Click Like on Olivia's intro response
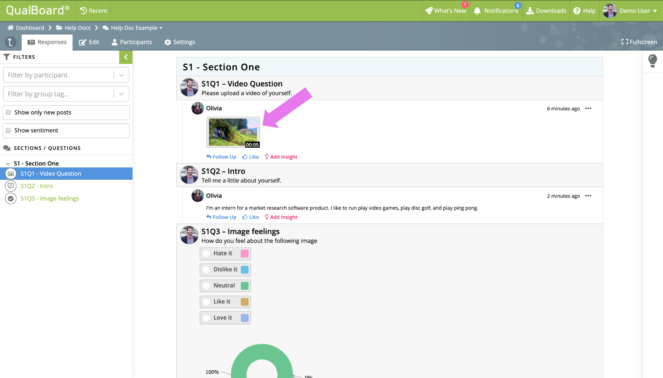Screen dimensions: 663x378 [x=250, y=217]
